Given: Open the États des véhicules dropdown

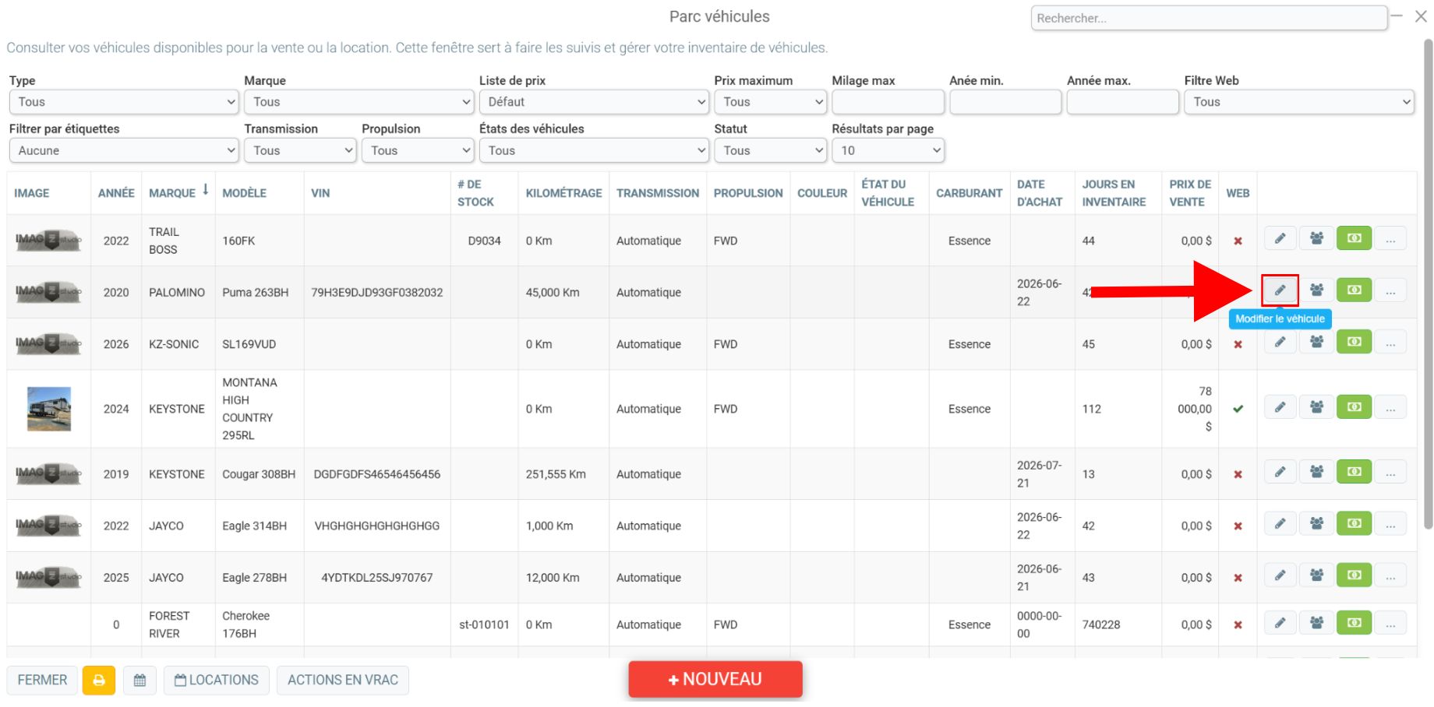Looking at the screenshot, I should point(594,151).
